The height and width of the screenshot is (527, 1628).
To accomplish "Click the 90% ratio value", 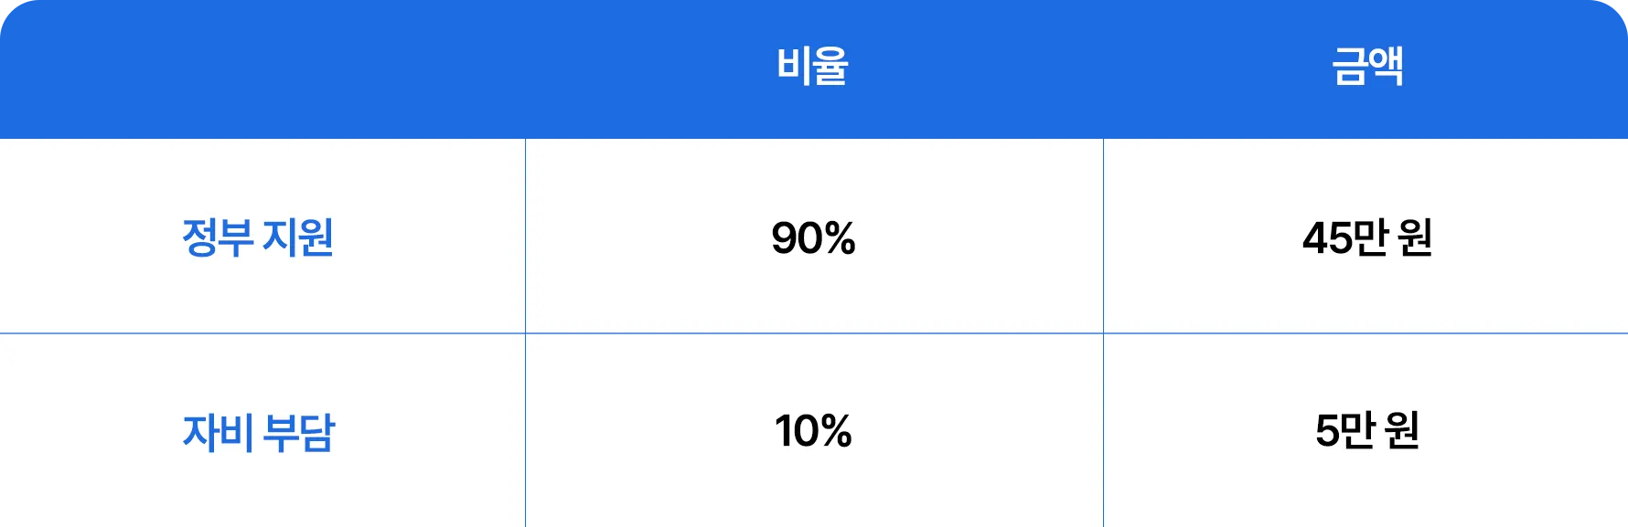I will pyautogui.click(x=813, y=238).
